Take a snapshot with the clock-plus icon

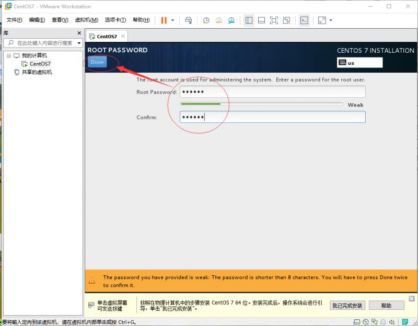click(x=206, y=20)
